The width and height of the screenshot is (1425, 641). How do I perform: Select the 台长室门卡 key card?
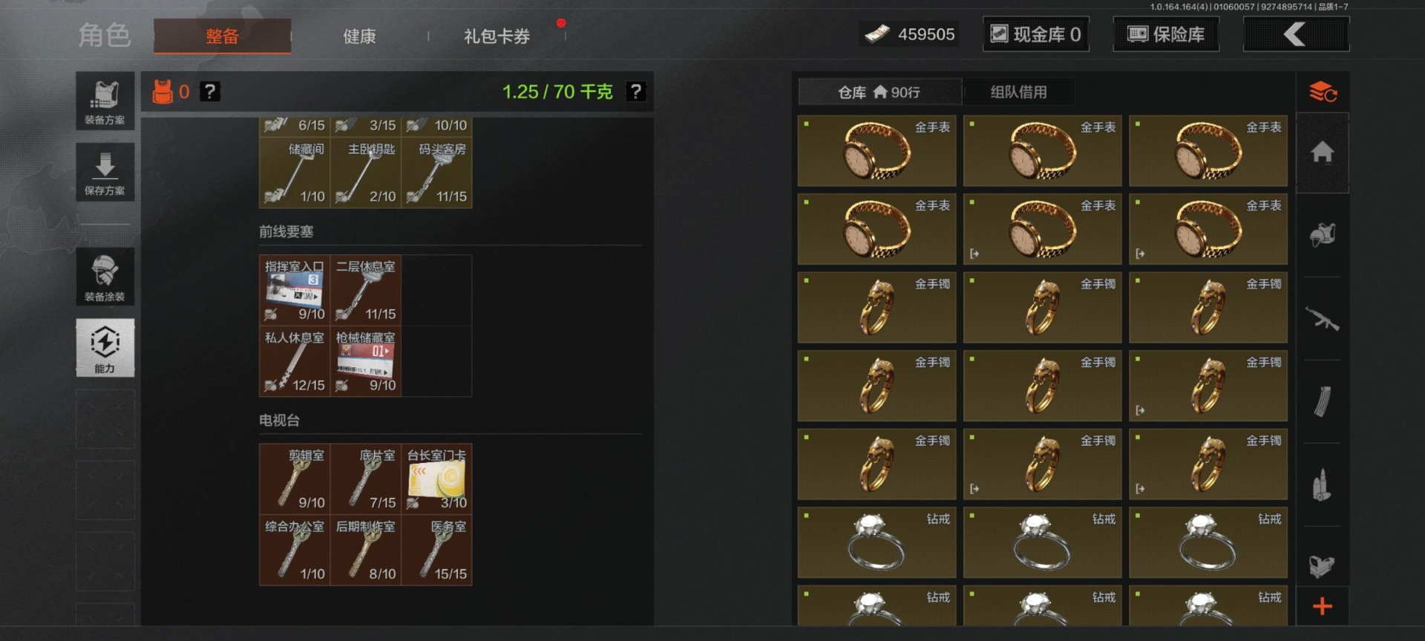click(x=437, y=479)
